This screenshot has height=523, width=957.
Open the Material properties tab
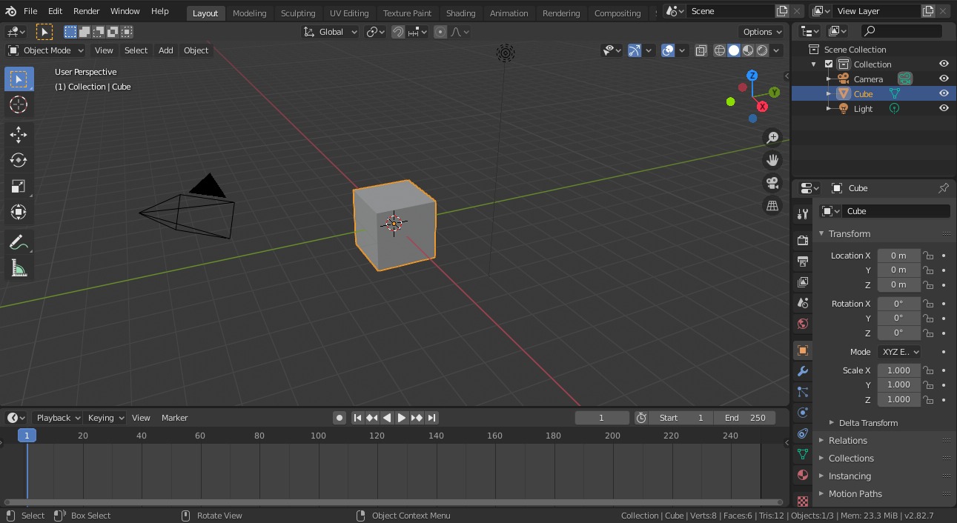[x=802, y=475]
